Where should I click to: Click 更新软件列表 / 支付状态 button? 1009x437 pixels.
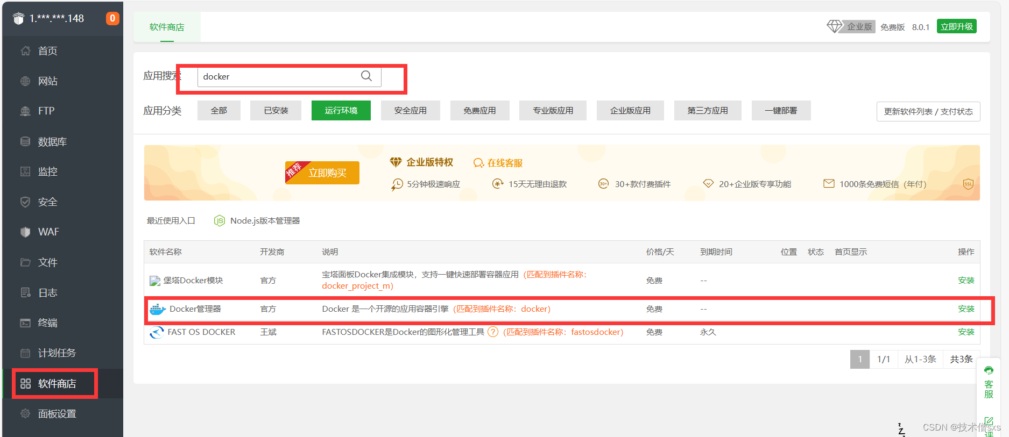[x=928, y=111]
